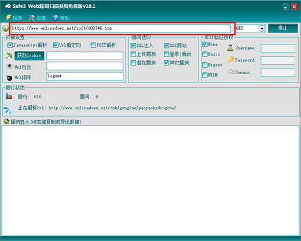Image resolution: width=301 pixels, height=241 pixels.
Task: Click the URL currently being parsed
Action: pos(112,108)
